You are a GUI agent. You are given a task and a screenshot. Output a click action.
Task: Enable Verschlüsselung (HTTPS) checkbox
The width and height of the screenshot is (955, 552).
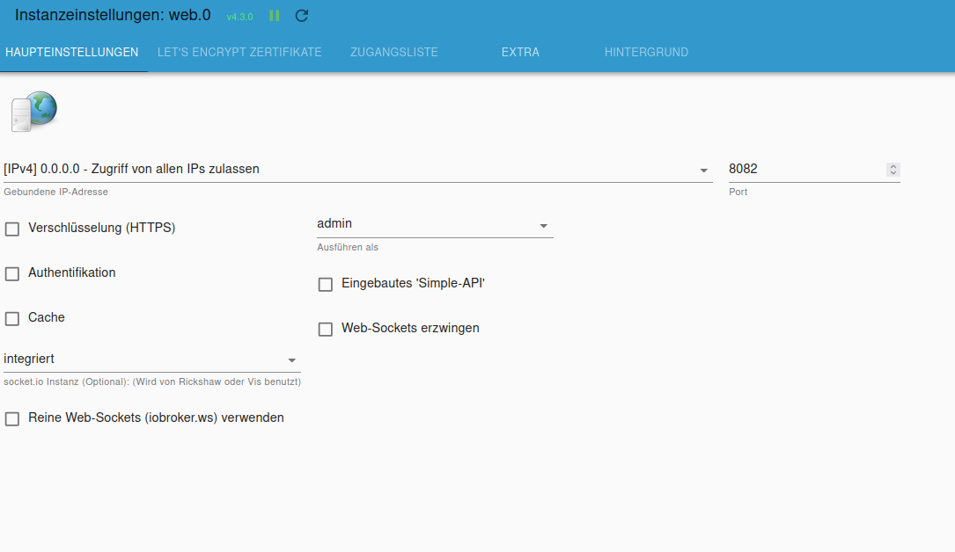point(12,229)
